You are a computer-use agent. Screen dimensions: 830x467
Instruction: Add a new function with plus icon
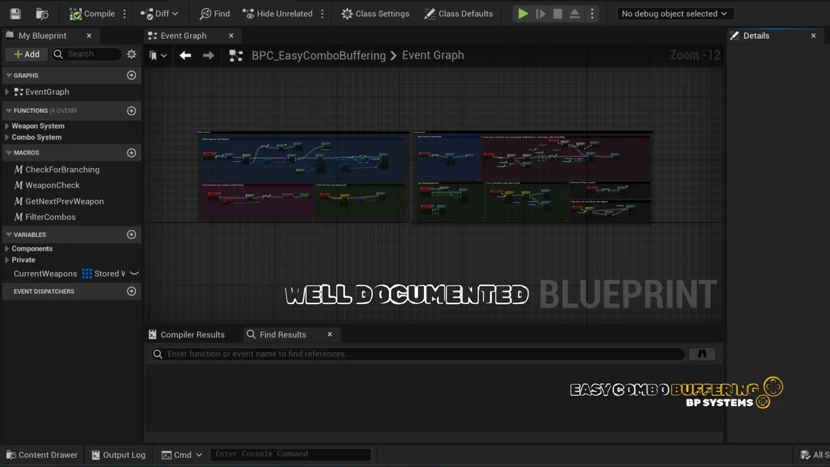(x=132, y=111)
